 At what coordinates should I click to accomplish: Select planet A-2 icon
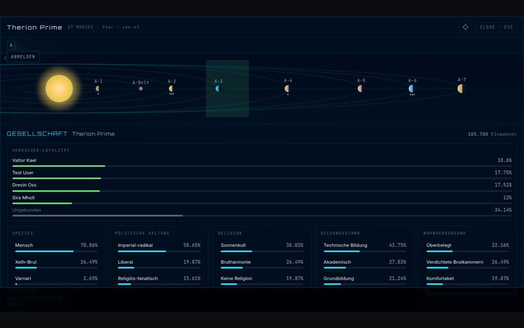(x=171, y=89)
